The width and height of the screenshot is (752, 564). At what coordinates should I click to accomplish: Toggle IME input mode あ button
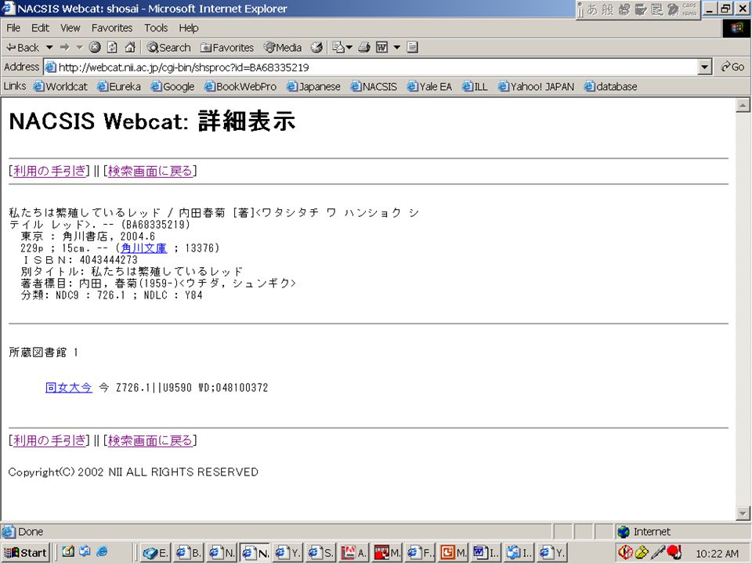point(593,9)
